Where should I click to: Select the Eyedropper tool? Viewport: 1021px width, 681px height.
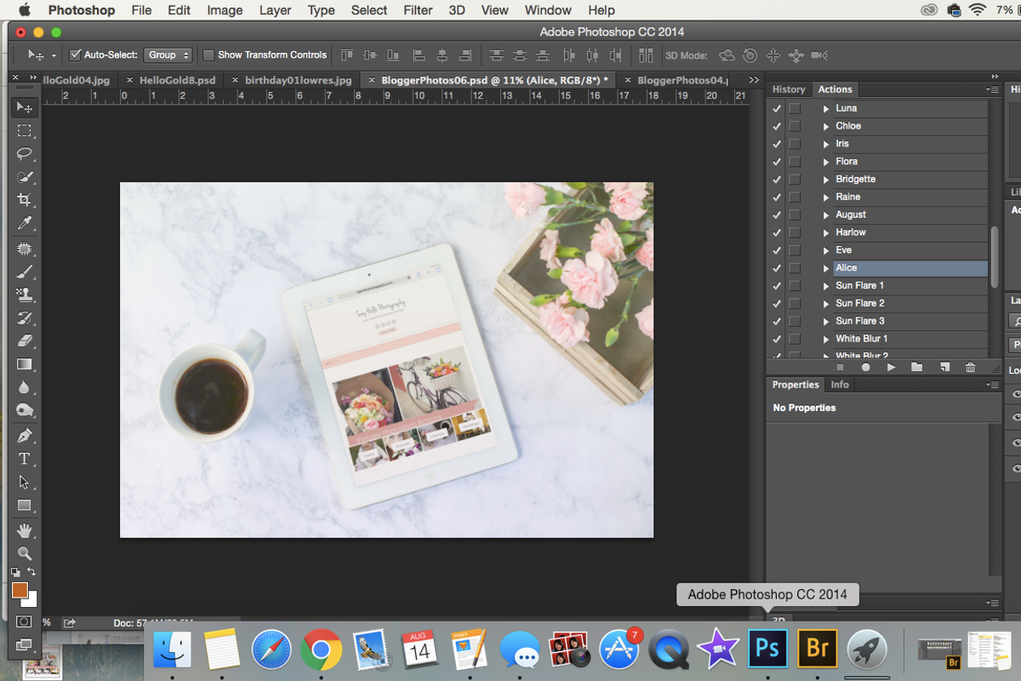click(25, 224)
